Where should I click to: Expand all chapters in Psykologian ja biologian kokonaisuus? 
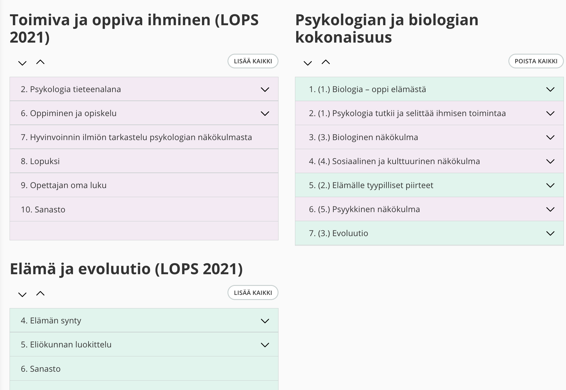tap(308, 63)
